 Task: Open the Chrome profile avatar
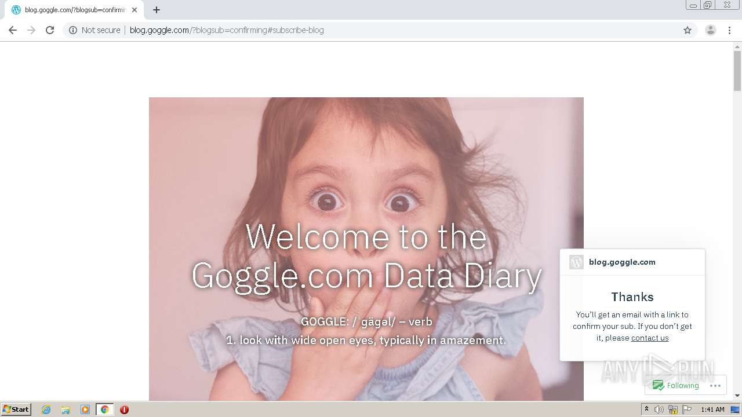tap(711, 30)
